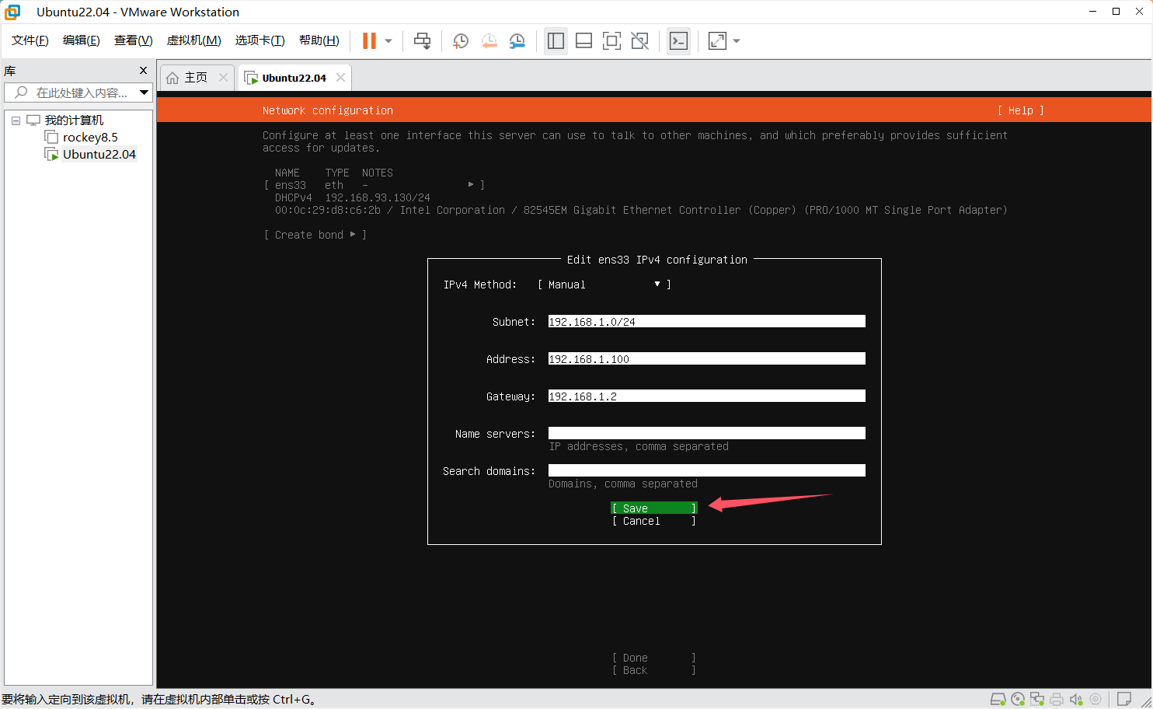Collapse the 我的计算机 tree node

(x=16, y=120)
